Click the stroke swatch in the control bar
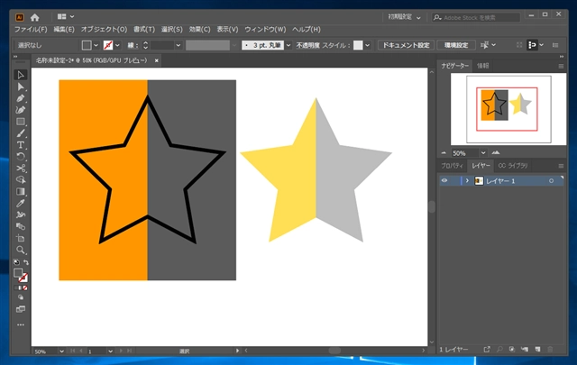Screen dimensions: 577x365 click(108, 45)
